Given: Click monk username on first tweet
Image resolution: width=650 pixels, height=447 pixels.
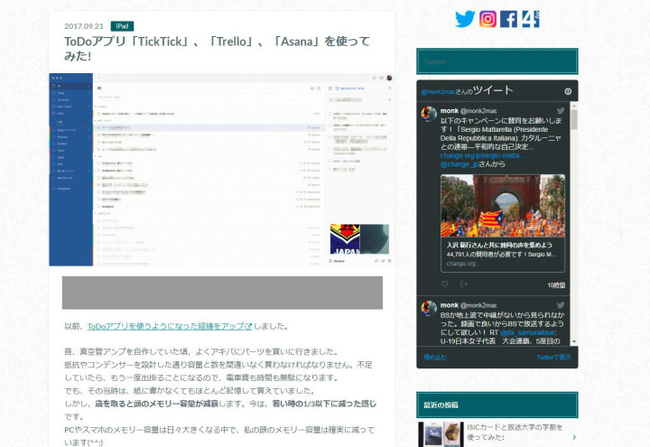Looking at the screenshot, I should pos(449,111).
